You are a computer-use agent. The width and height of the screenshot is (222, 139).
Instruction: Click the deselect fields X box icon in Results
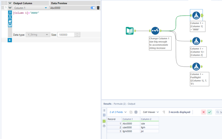pyautogui.click(x=136, y=112)
